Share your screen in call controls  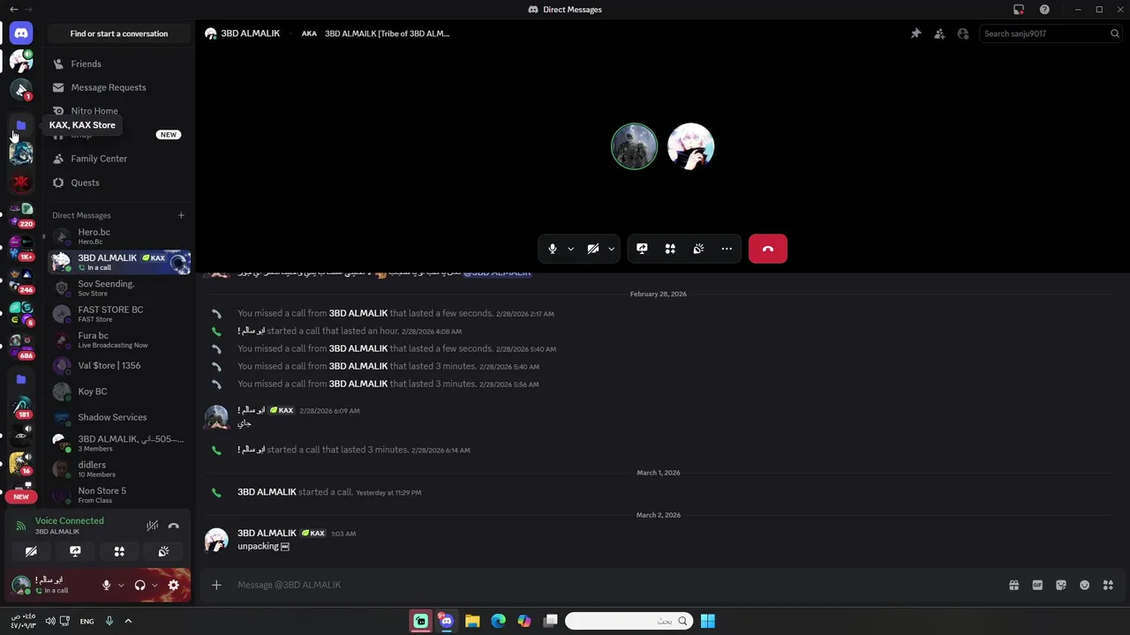(642, 249)
